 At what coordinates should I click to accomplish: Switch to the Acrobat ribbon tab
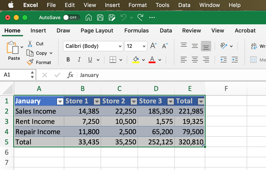pos(245,31)
